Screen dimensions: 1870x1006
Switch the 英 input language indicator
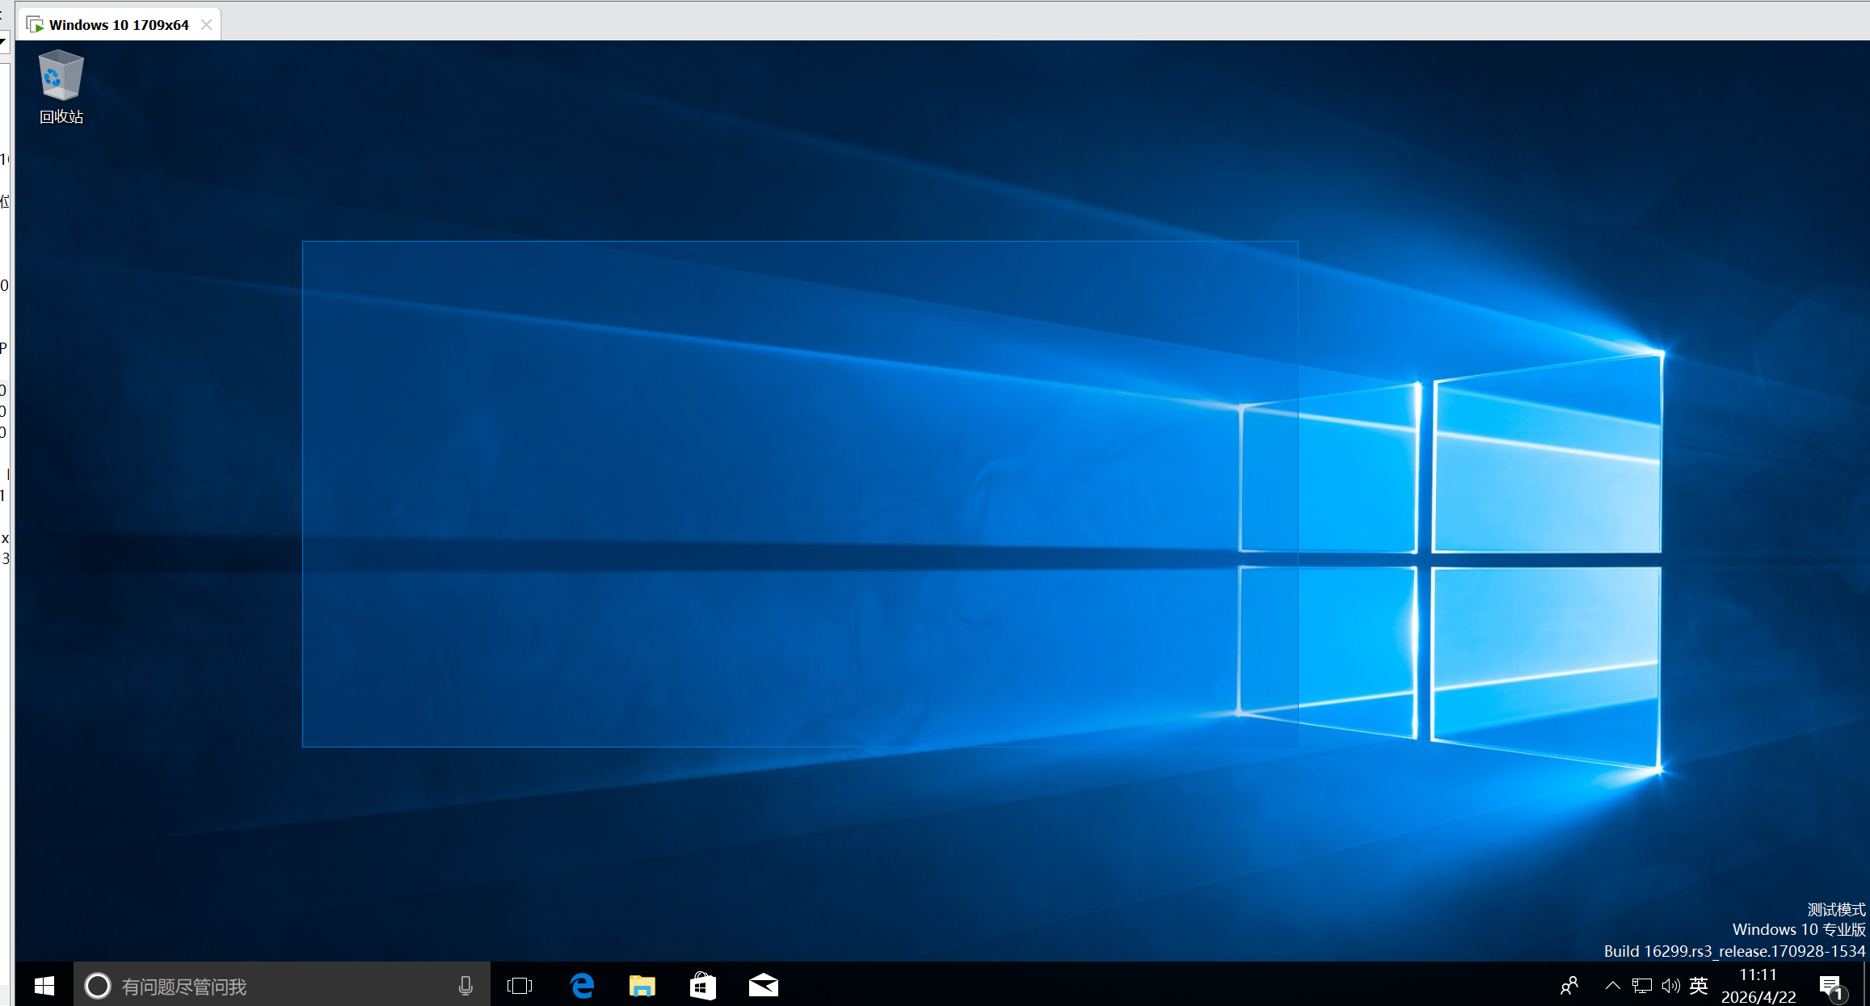[x=1699, y=986]
